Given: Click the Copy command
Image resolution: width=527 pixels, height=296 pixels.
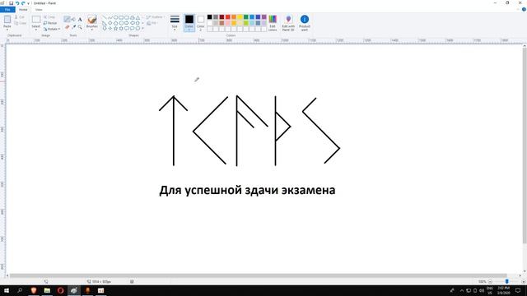Looking at the screenshot, I should 20,23.
